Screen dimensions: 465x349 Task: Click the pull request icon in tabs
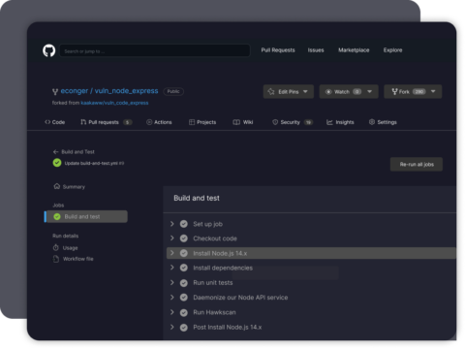(83, 122)
